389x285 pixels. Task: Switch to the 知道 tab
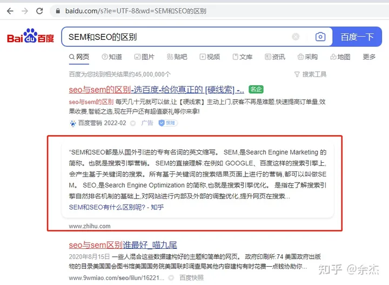click(112, 57)
